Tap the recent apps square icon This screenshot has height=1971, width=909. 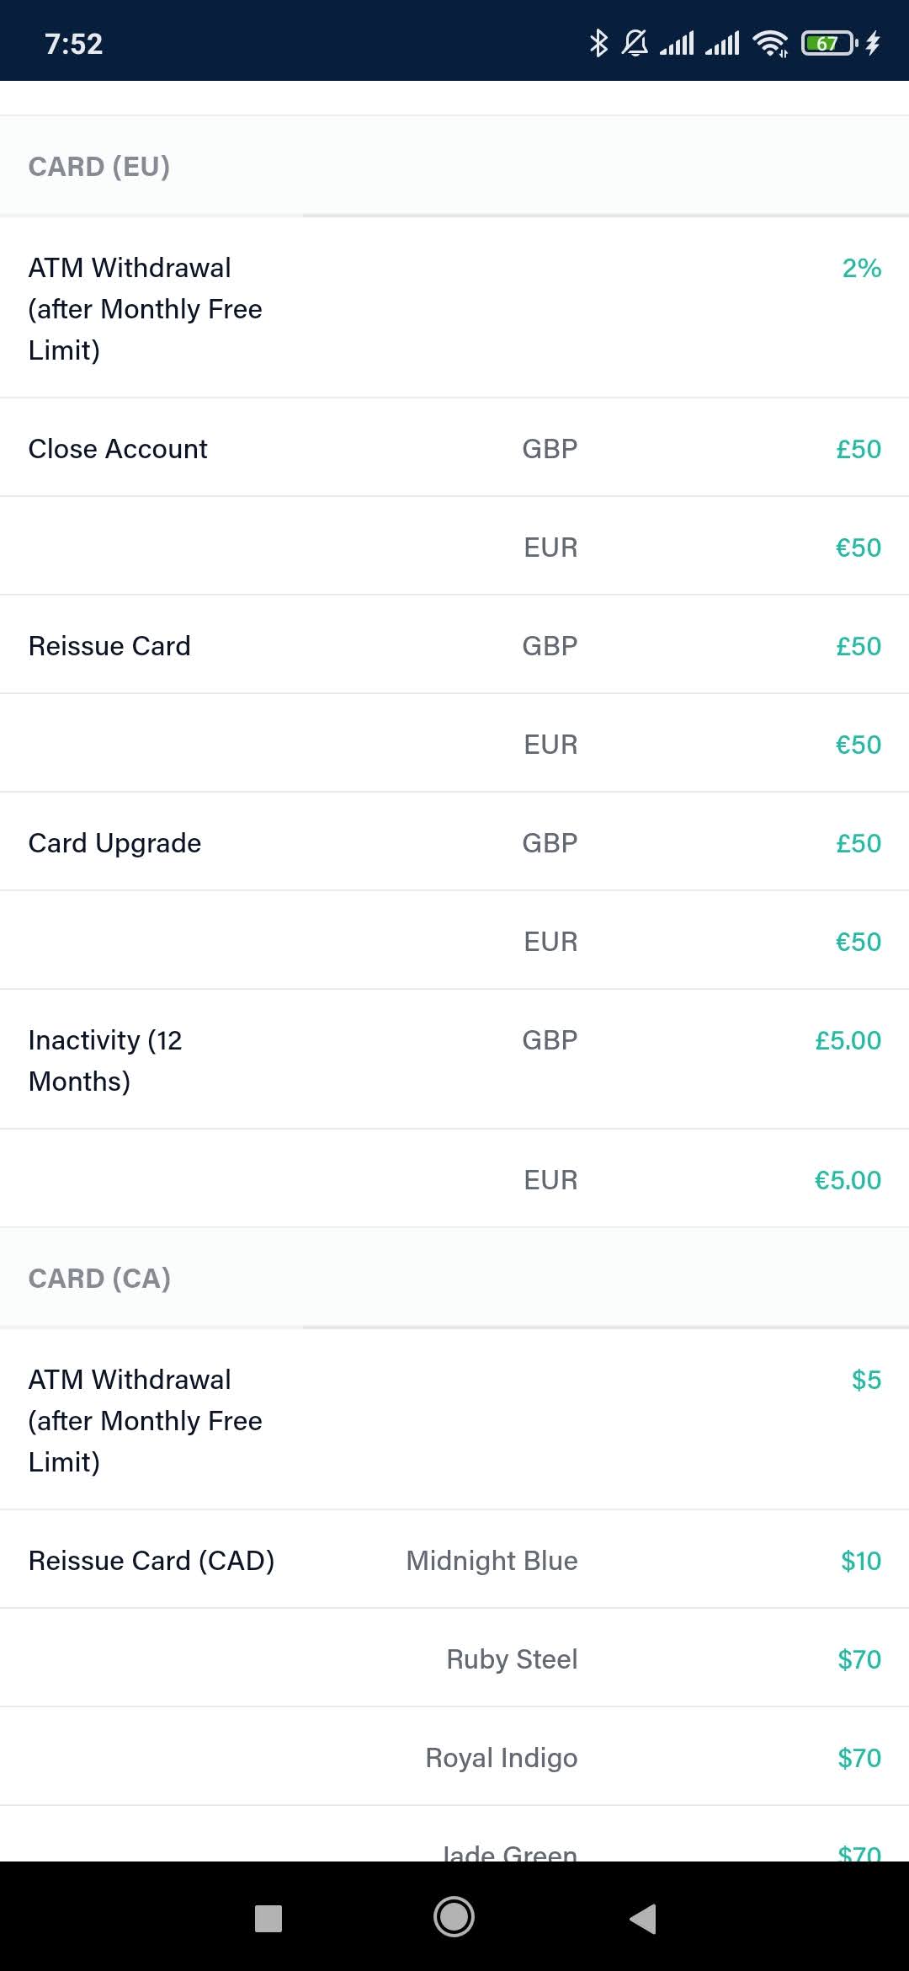pyautogui.click(x=268, y=1919)
